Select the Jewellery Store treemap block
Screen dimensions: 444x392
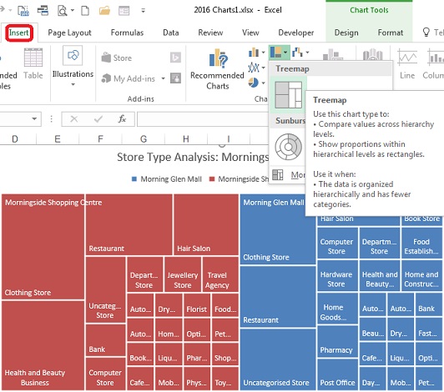pos(183,274)
